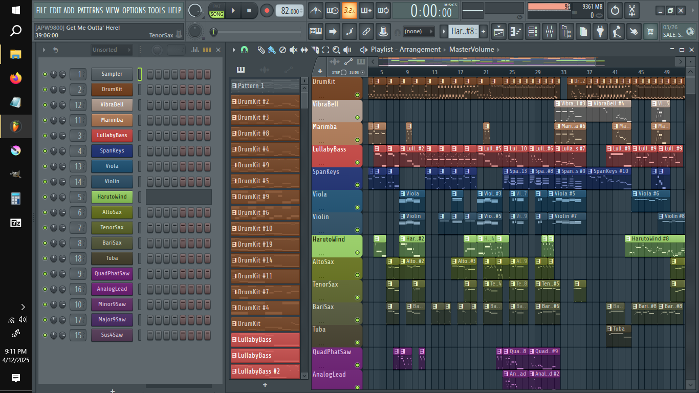Viewport: 699px width, 393px height.
Task: Select the delete tool in playlist toolbar
Action: click(282, 50)
